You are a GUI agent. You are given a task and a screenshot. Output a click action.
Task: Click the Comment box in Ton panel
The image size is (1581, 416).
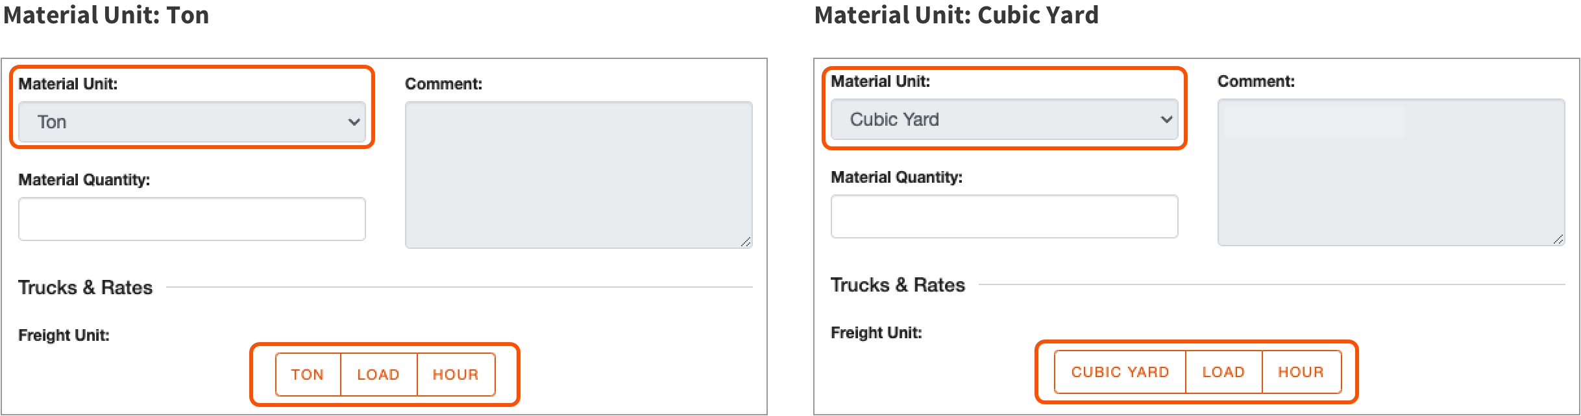(579, 175)
